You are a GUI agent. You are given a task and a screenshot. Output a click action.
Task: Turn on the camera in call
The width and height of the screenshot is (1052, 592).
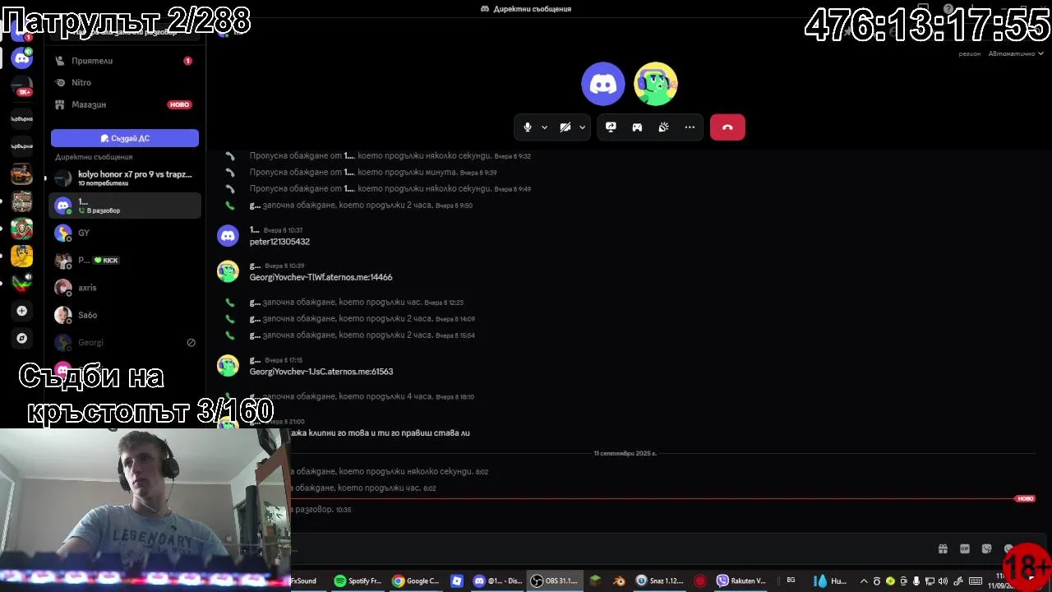pyautogui.click(x=565, y=127)
